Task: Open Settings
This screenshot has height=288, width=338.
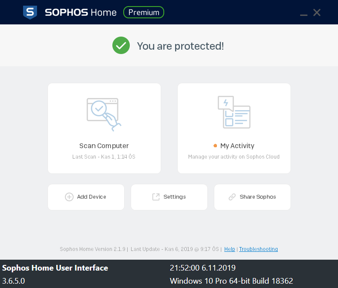Action: [x=169, y=197]
